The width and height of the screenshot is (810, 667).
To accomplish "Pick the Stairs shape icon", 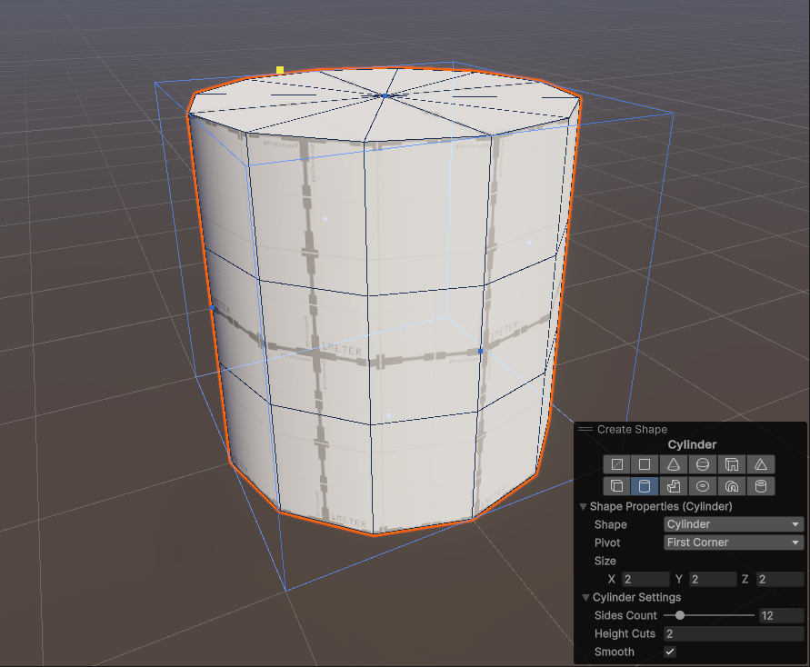I will (x=674, y=486).
